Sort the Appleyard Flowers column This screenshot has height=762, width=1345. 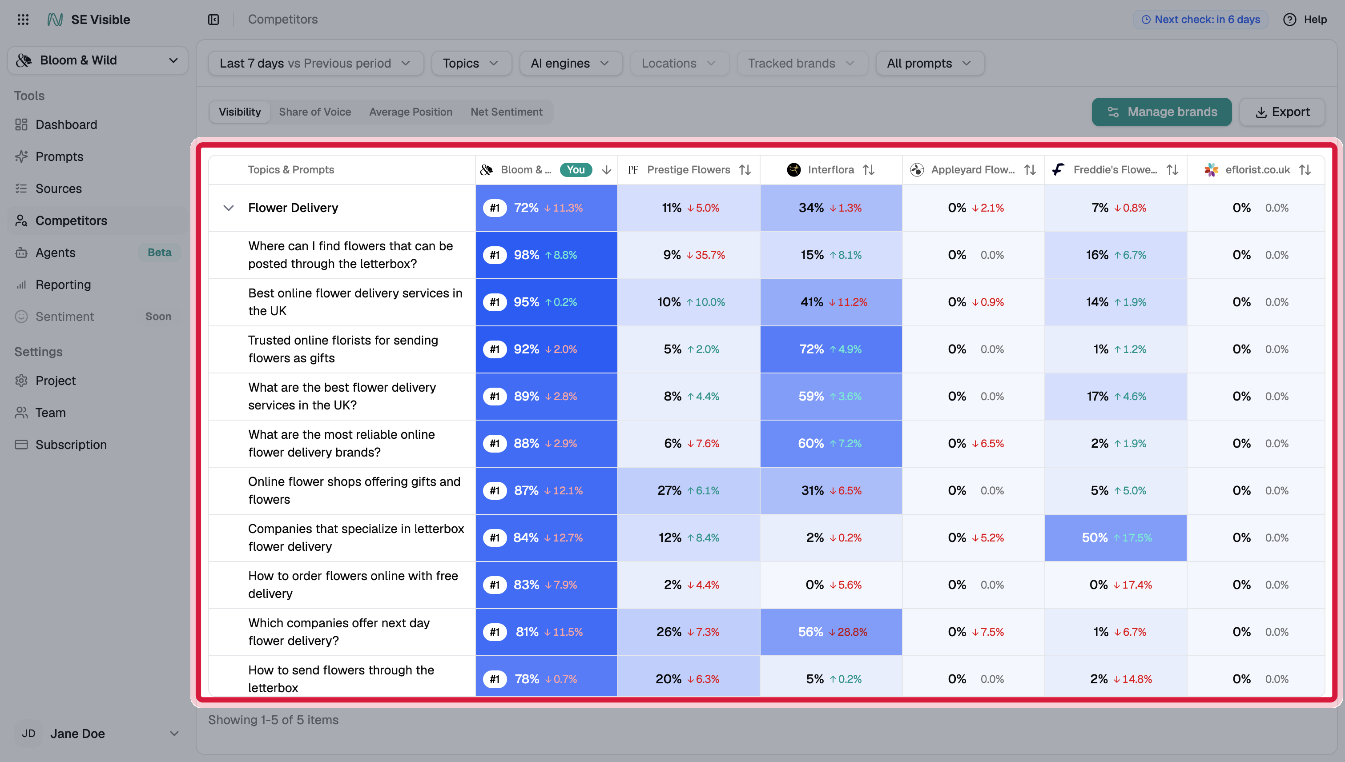point(1030,169)
